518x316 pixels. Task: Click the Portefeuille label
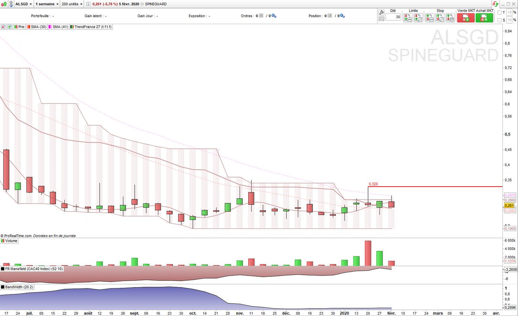(x=41, y=16)
